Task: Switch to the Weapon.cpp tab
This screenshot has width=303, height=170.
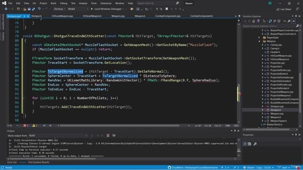Action: point(118,16)
